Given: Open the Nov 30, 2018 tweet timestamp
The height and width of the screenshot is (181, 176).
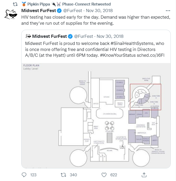Looking at the screenshot, I should tap(100, 11).
